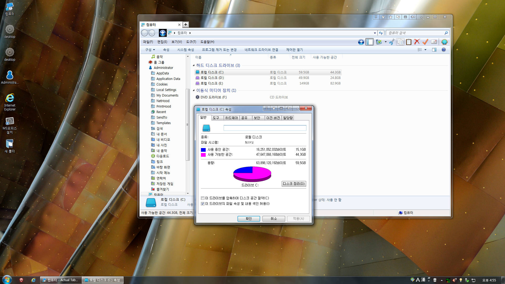This screenshot has width=505, height=284.
Task: Toggle the preview pane icon
Action: click(x=434, y=50)
